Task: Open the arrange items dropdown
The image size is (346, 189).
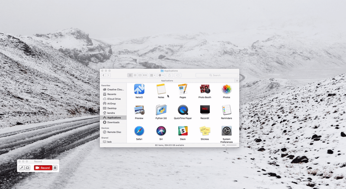Action: [x=153, y=75]
